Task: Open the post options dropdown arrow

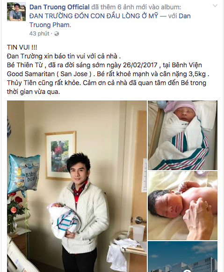Action: 215,6
